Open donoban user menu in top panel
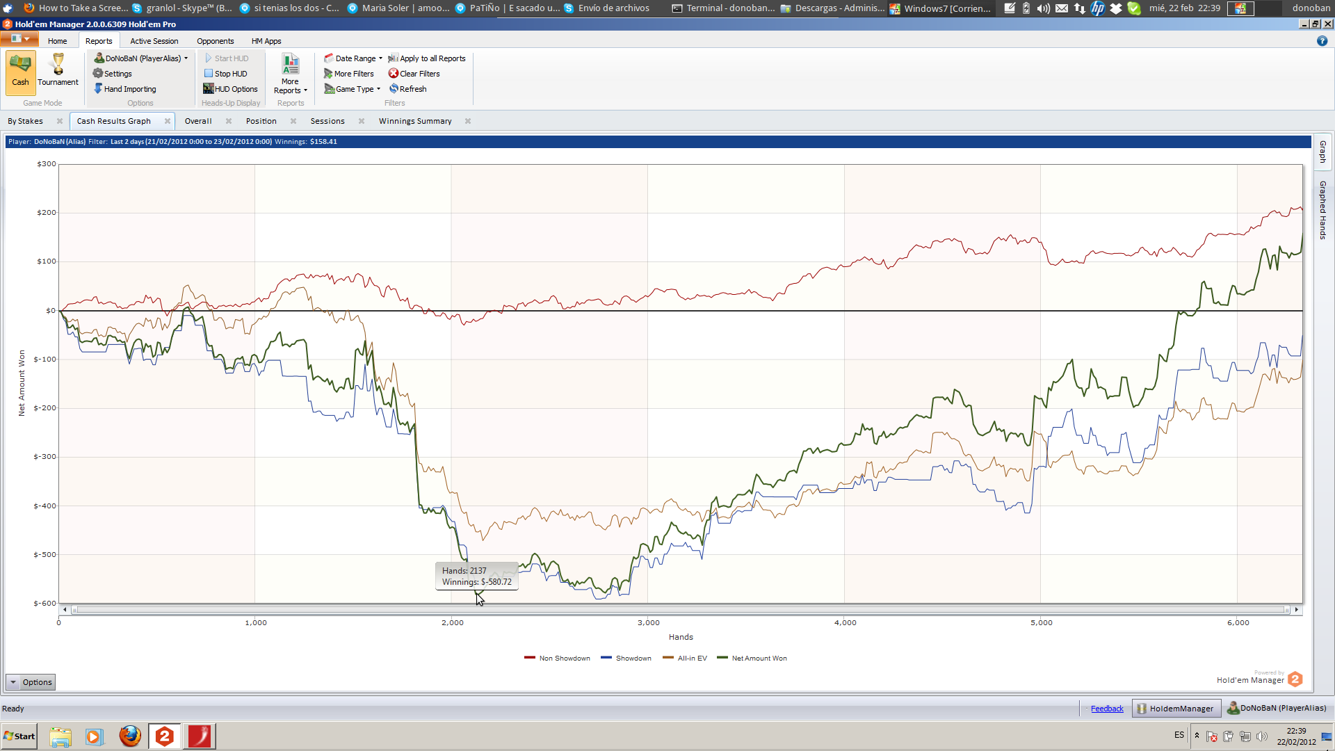Viewport: 1335px width, 751px height. tap(1311, 8)
